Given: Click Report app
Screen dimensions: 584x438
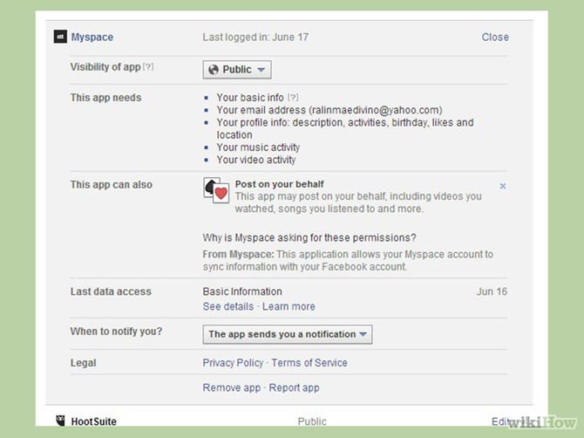Looking at the screenshot, I should click(x=294, y=387).
